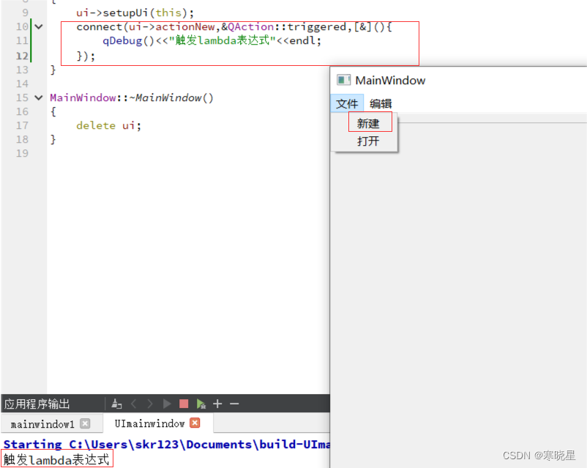The image size is (587, 468).
Task: Switch to the mainwindow1 output tab
Action: click(x=42, y=424)
